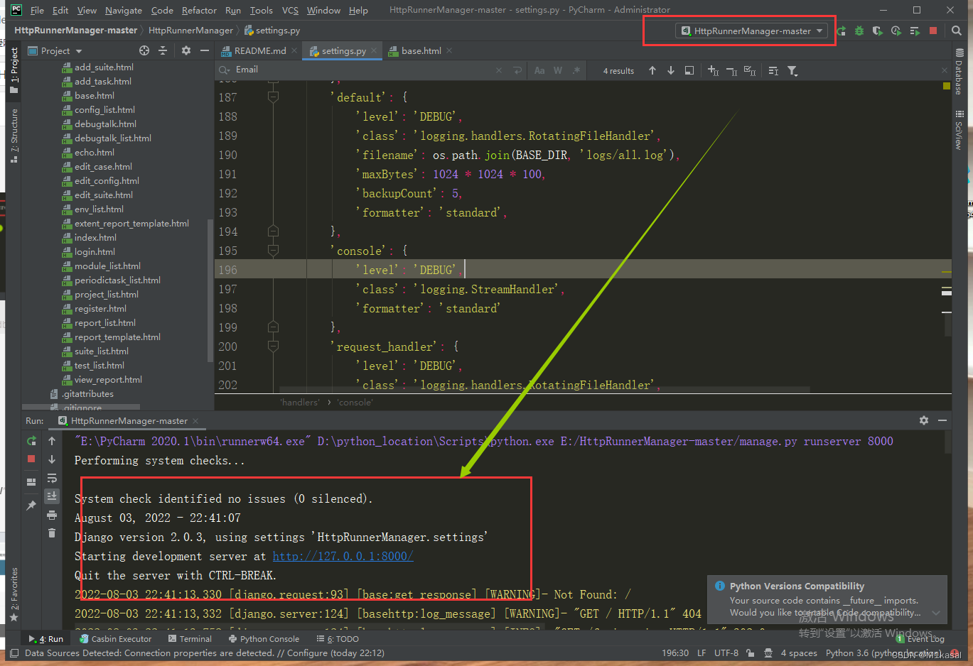The image size is (973, 666).
Task: Start debugging with the green bug icon
Action: click(x=859, y=31)
